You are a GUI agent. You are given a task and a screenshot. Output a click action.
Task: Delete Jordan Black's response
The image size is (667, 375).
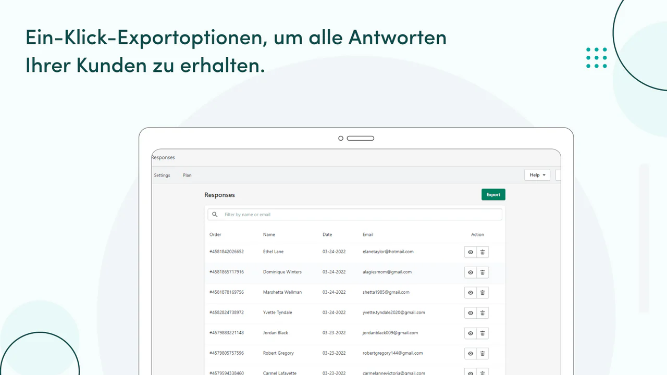click(483, 333)
